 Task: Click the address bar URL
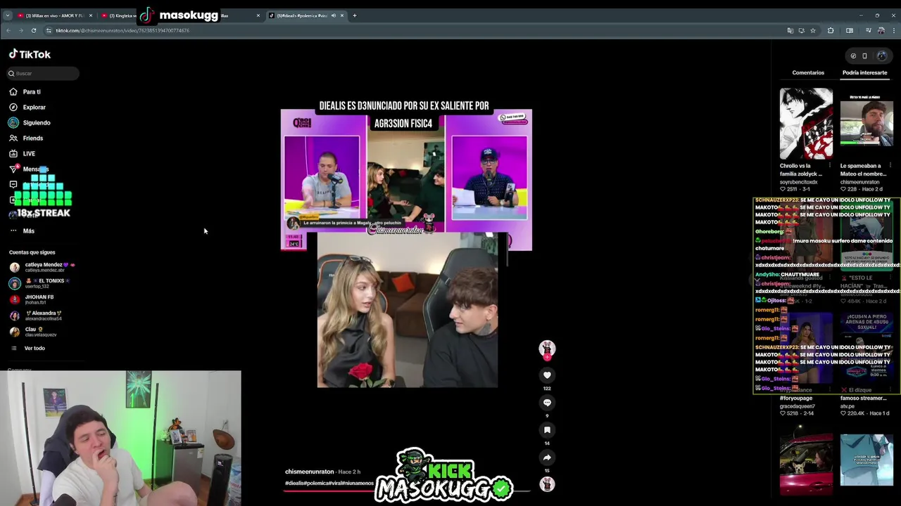click(122, 30)
